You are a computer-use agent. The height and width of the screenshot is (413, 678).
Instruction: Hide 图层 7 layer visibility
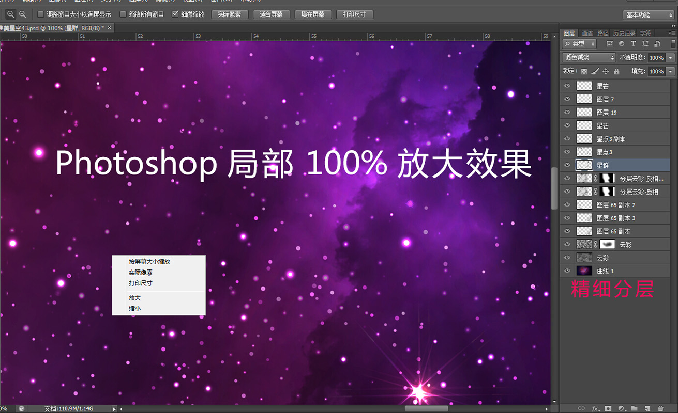coord(567,99)
